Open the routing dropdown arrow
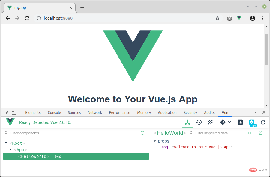 click(229, 122)
